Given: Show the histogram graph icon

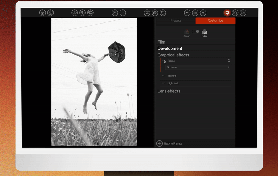Looking at the screenshot, I should click(243, 13).
